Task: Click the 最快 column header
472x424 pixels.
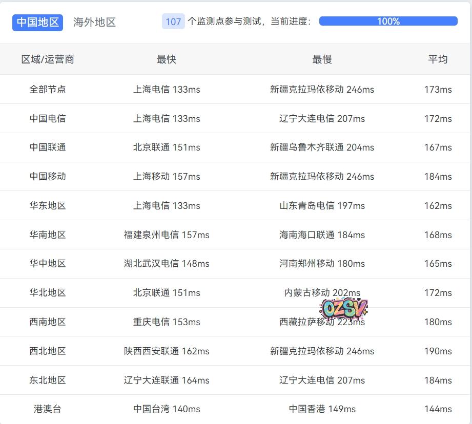Action: click(x=167, y=59)
